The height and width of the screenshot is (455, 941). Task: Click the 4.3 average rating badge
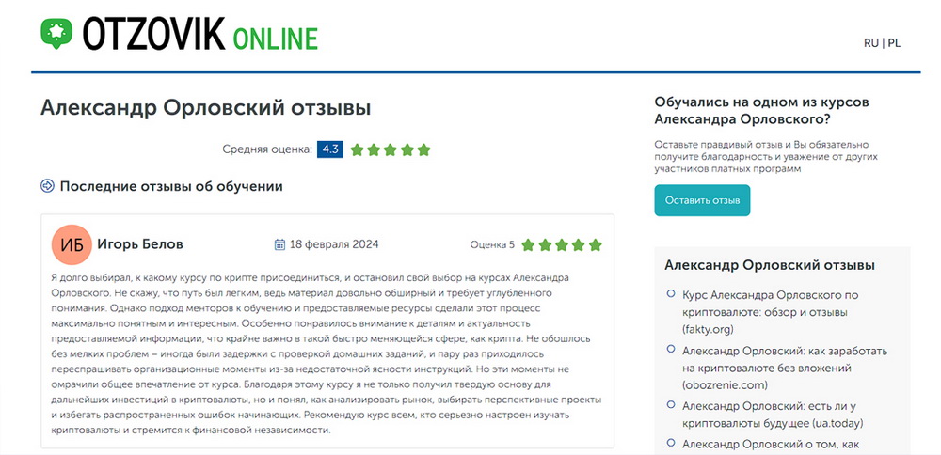pos(329,149)
